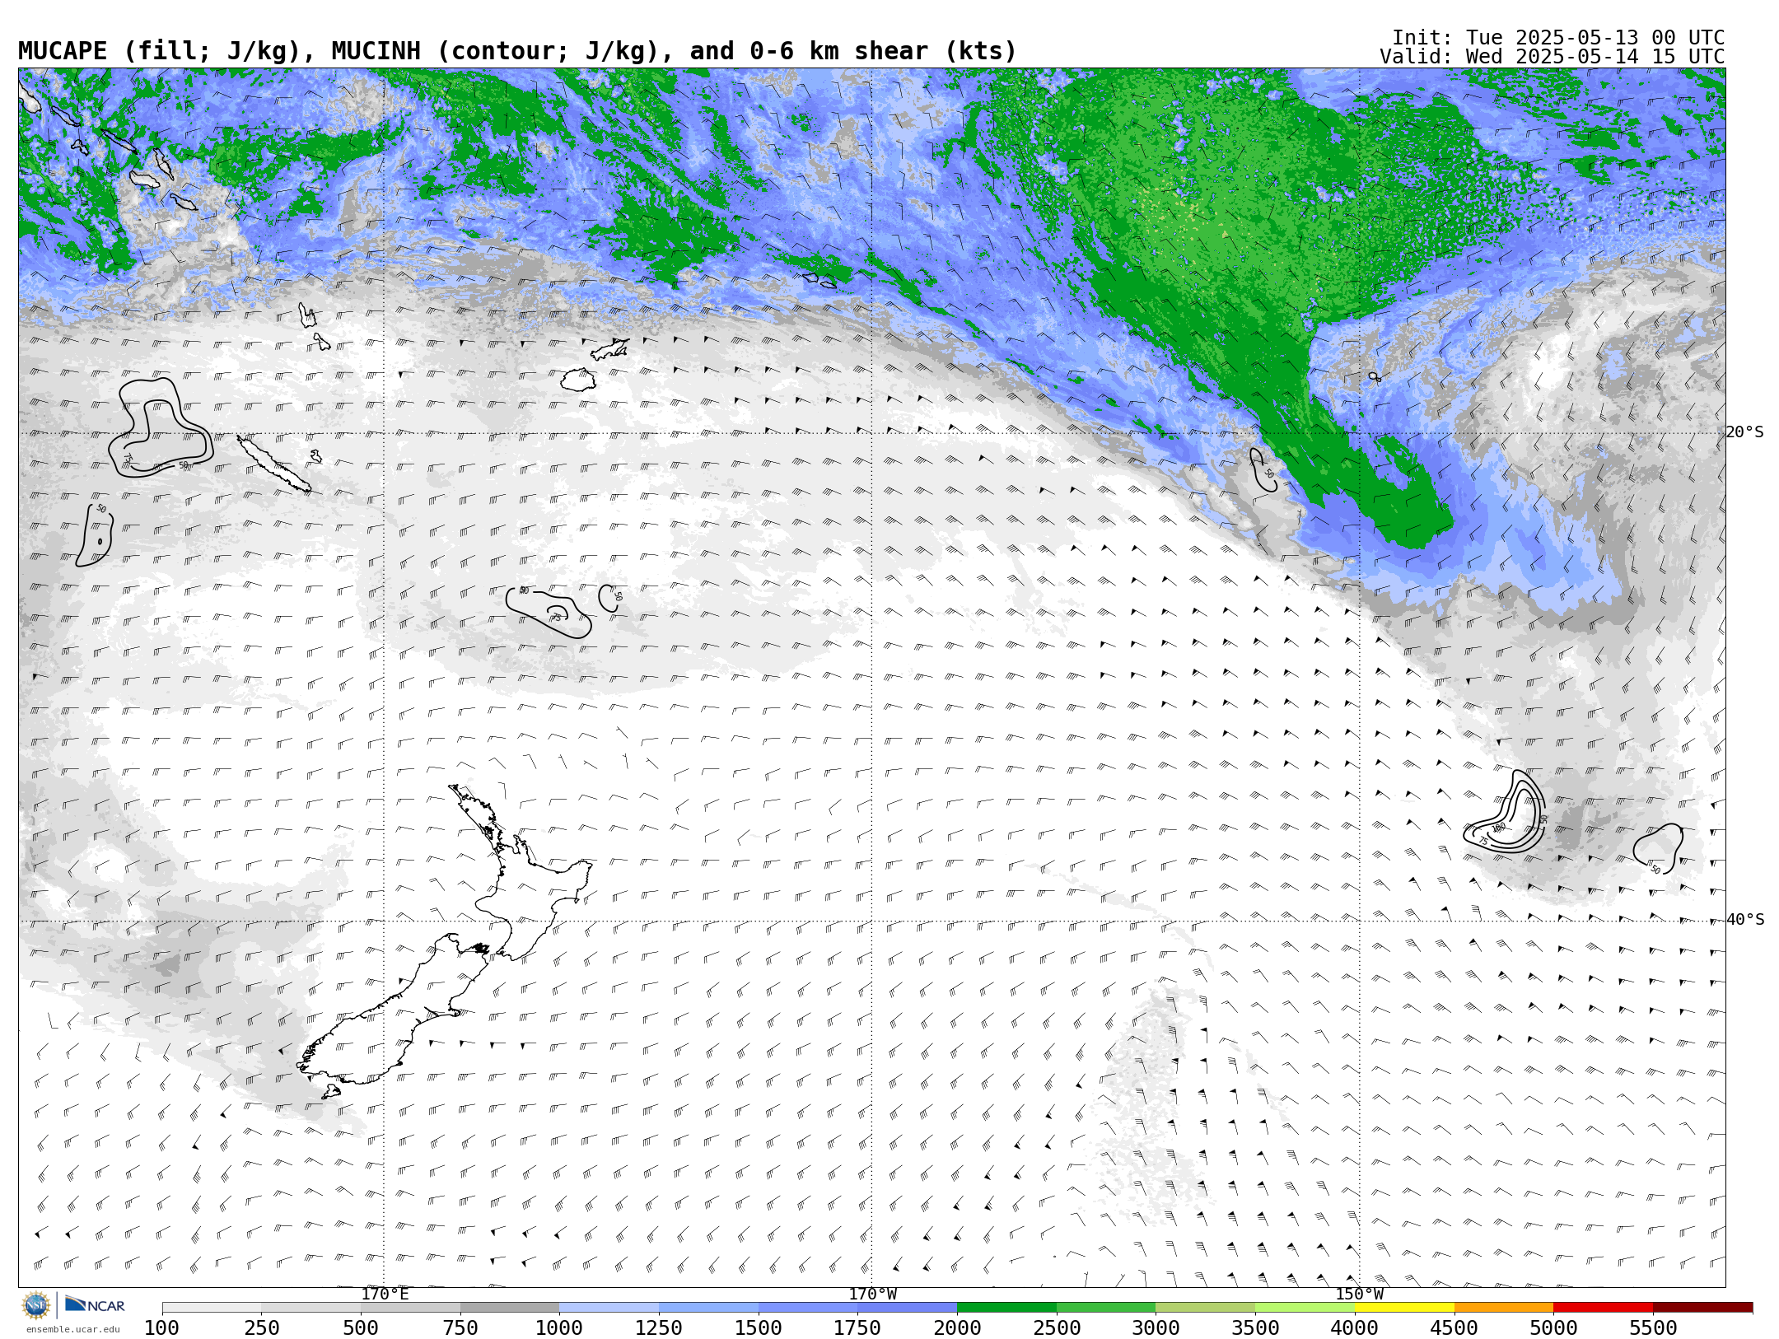Click the colorbar label 5000
This screenshot has height=1339, width=1779.
coord(1554,1327)
